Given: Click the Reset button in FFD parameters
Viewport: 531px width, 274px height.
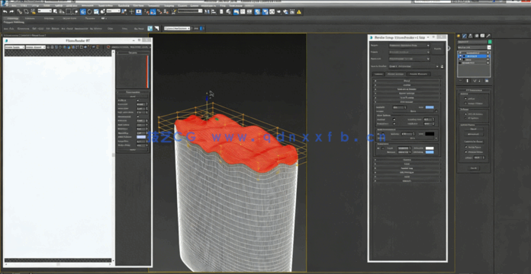Looking at the screenshot, I should [474, 129].
